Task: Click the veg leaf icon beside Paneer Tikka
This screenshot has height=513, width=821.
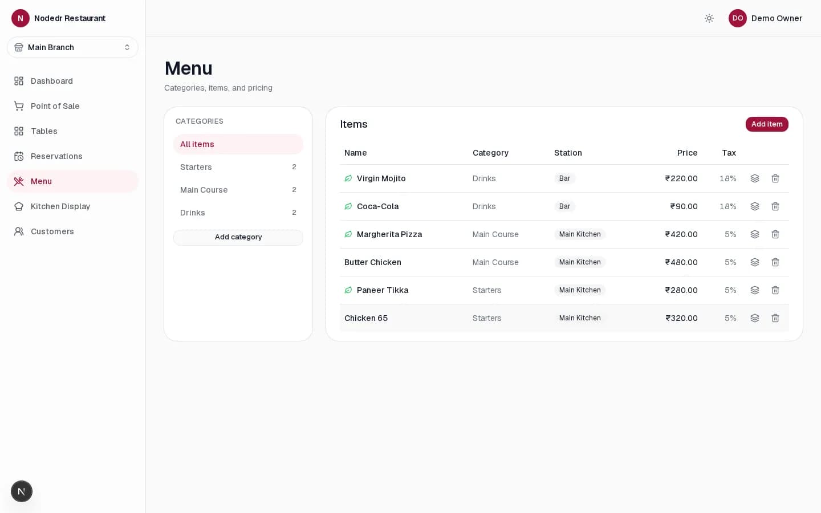Action: pyautogui.click(x=348, y=290)
